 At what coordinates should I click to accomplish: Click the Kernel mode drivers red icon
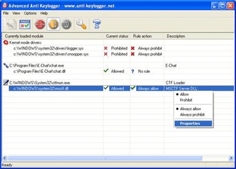coord(6,43)
